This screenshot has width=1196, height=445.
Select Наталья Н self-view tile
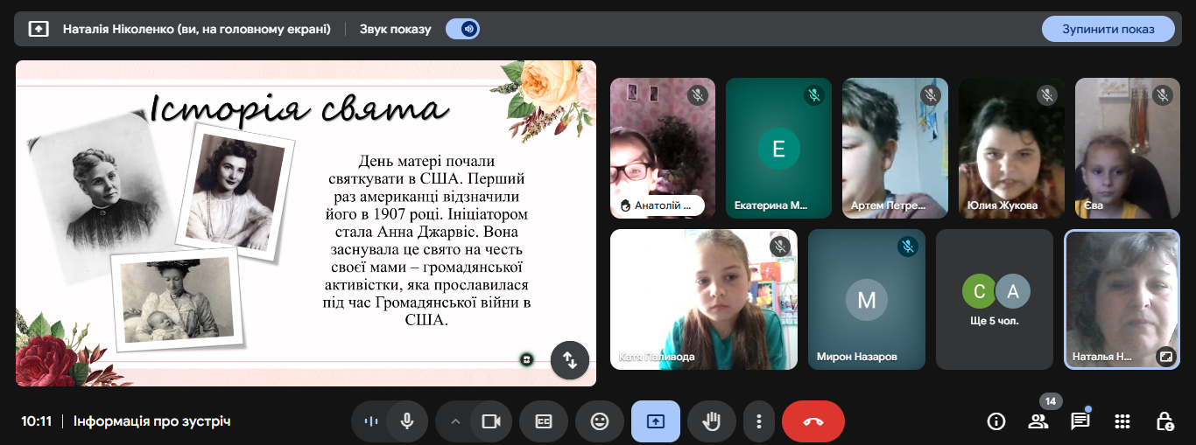pos(1122,299)
